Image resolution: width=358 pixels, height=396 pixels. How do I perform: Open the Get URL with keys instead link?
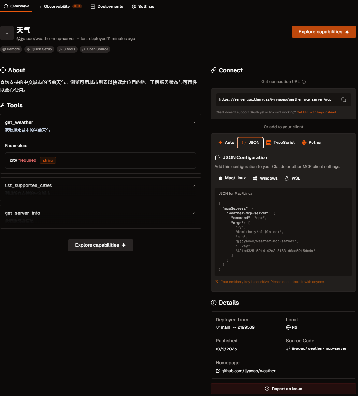(x=316, y=112)
